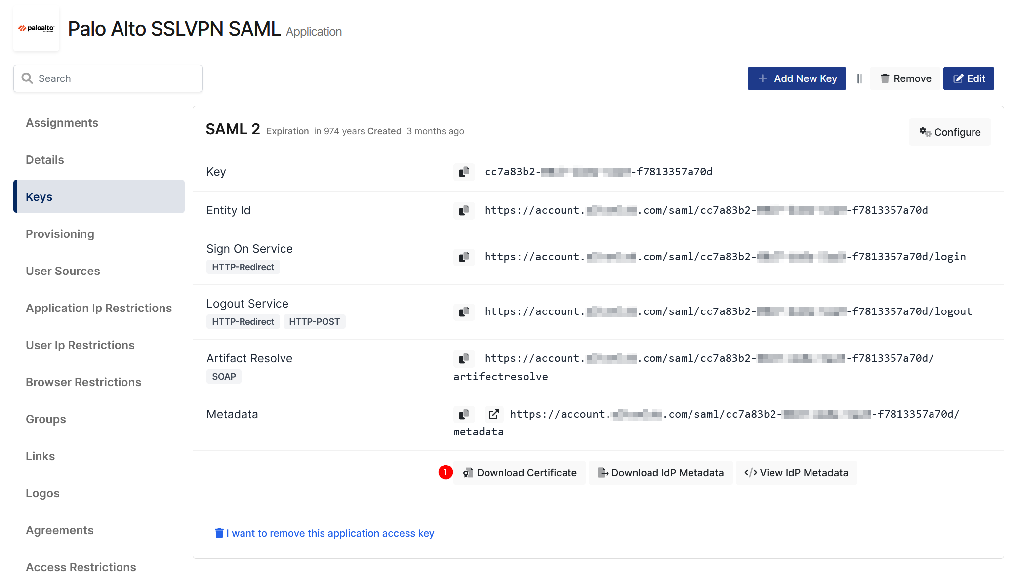Viewport: 1014px width, 582px height.
Task: Click the Palo Alto application logo
Action: 37,29
